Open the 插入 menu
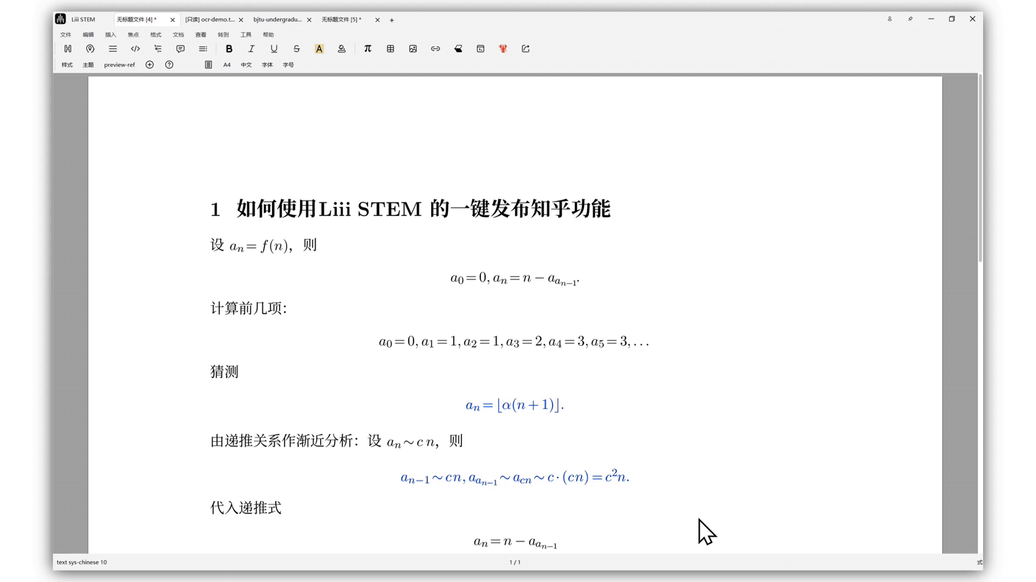1036x582 pixels. click(111, 34)
